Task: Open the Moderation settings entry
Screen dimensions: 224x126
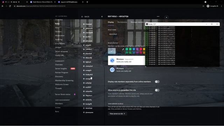Action: coord(60,36)
